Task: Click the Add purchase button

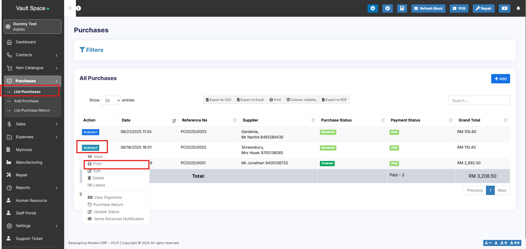Action: (x=500, y=79)
